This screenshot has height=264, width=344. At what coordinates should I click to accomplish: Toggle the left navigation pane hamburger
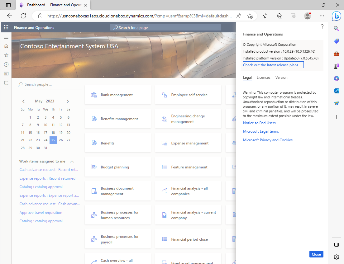click(6, 37)
